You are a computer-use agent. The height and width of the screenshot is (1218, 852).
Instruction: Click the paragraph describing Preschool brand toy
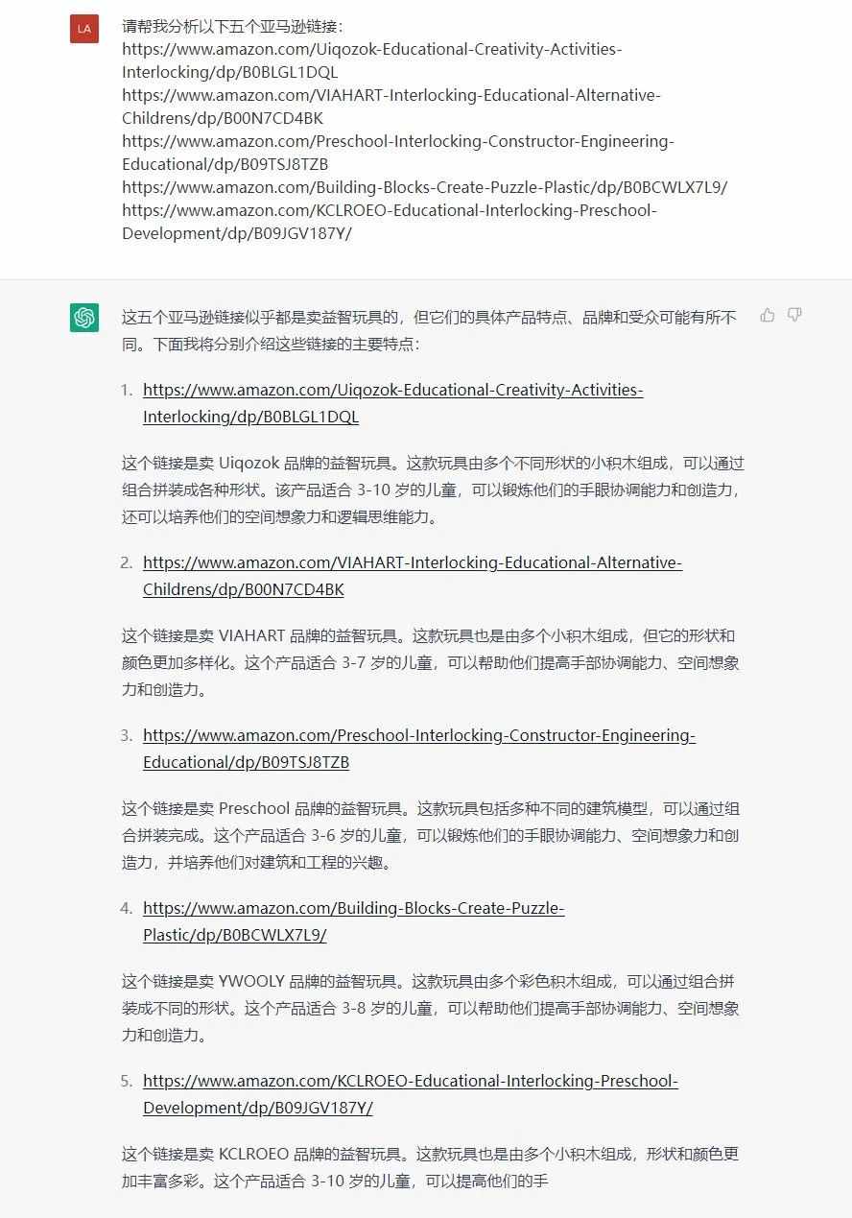(x=431, y=835)
